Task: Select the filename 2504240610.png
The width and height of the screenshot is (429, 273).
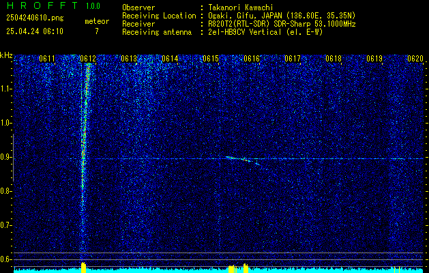Action: click(x=35, y=18)
